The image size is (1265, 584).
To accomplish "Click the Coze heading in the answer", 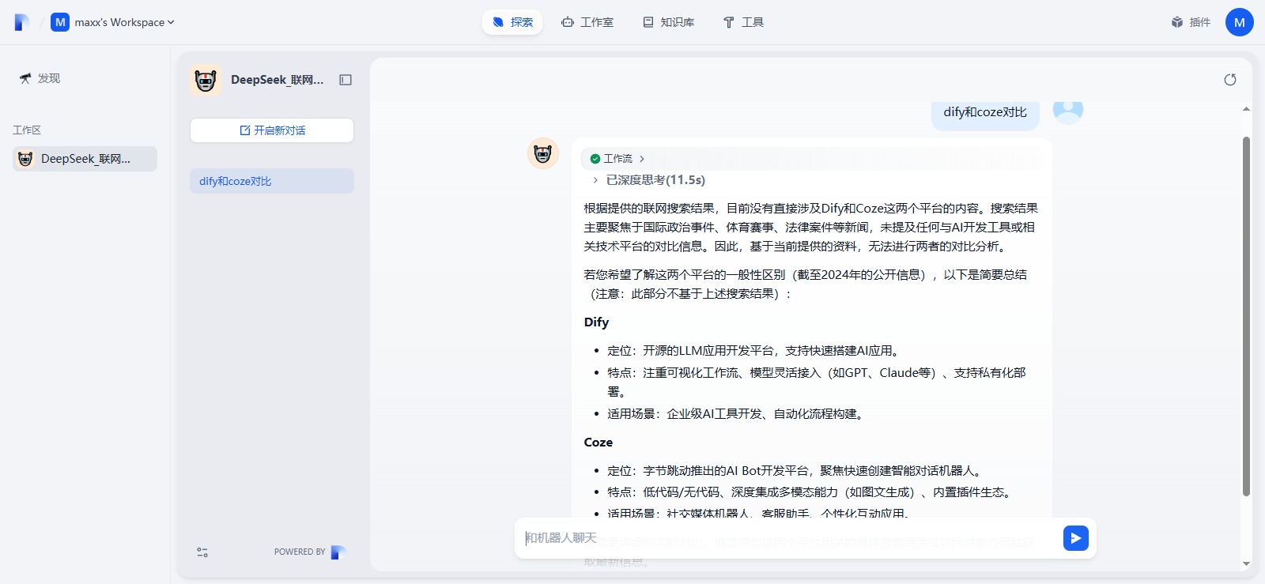I will [x=599, y=443].
